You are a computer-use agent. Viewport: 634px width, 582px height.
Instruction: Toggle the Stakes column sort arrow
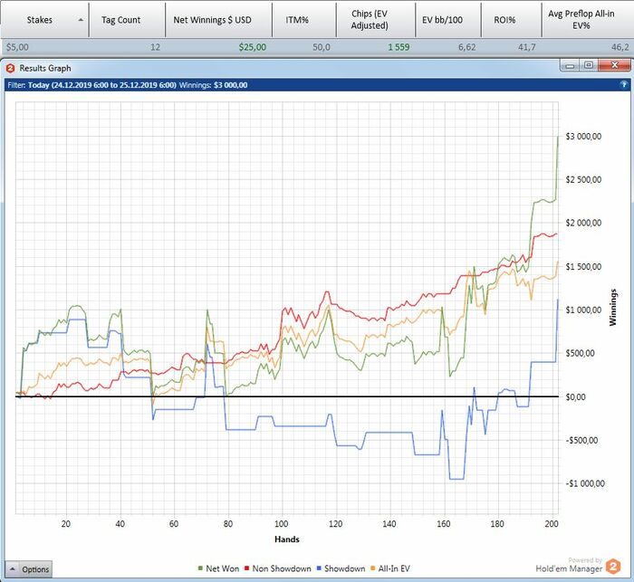click(81, 20)
